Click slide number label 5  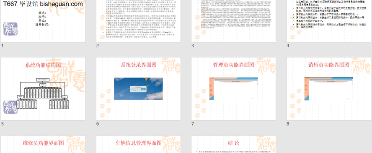(3, 124)
